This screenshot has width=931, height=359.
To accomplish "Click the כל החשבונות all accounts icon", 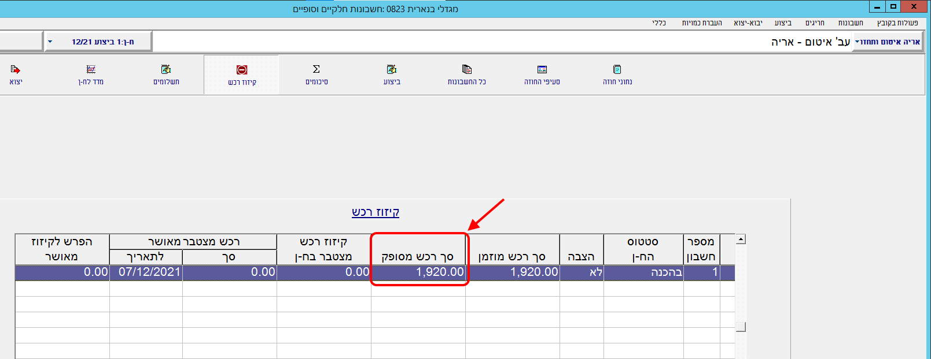I will (466, 74).
